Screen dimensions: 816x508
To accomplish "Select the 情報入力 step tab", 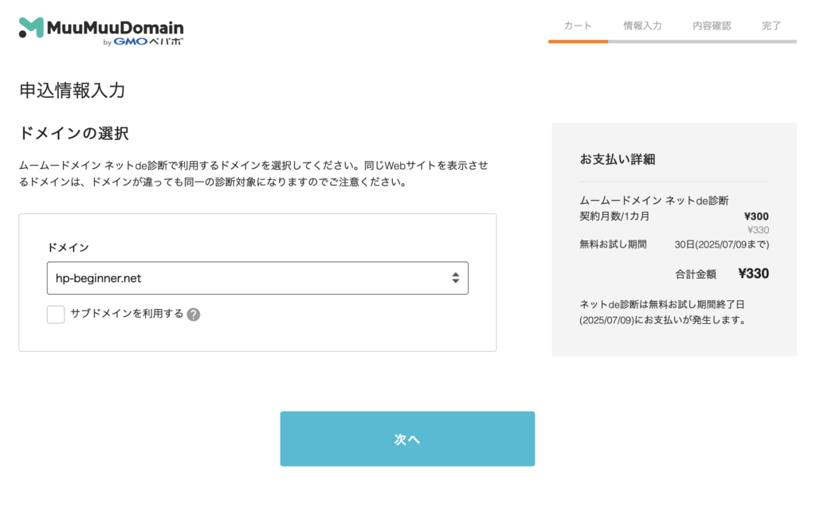I will [642, 25].
